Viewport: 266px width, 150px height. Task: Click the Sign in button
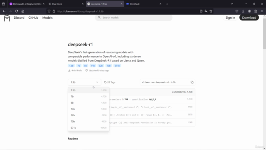click(x=230, y=17)
